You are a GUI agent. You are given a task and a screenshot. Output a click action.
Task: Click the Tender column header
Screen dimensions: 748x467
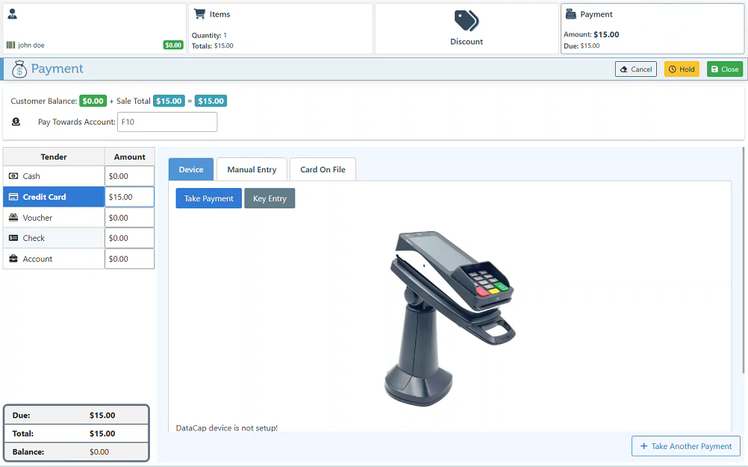pyautogui.click(x=54, y=157)
